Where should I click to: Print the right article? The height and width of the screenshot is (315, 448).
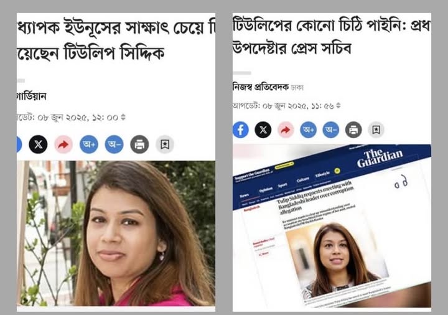353,129
